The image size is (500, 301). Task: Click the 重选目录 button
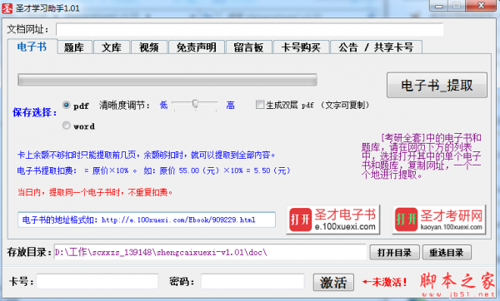click(447, 253)
